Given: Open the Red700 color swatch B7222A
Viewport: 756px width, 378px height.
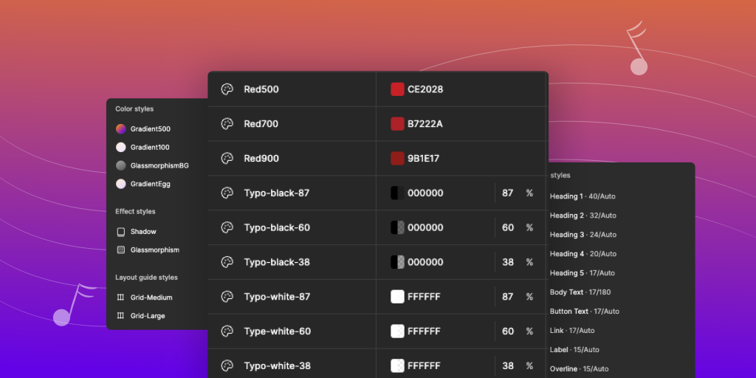Looking at the screenshot, I should coord(397,124).
